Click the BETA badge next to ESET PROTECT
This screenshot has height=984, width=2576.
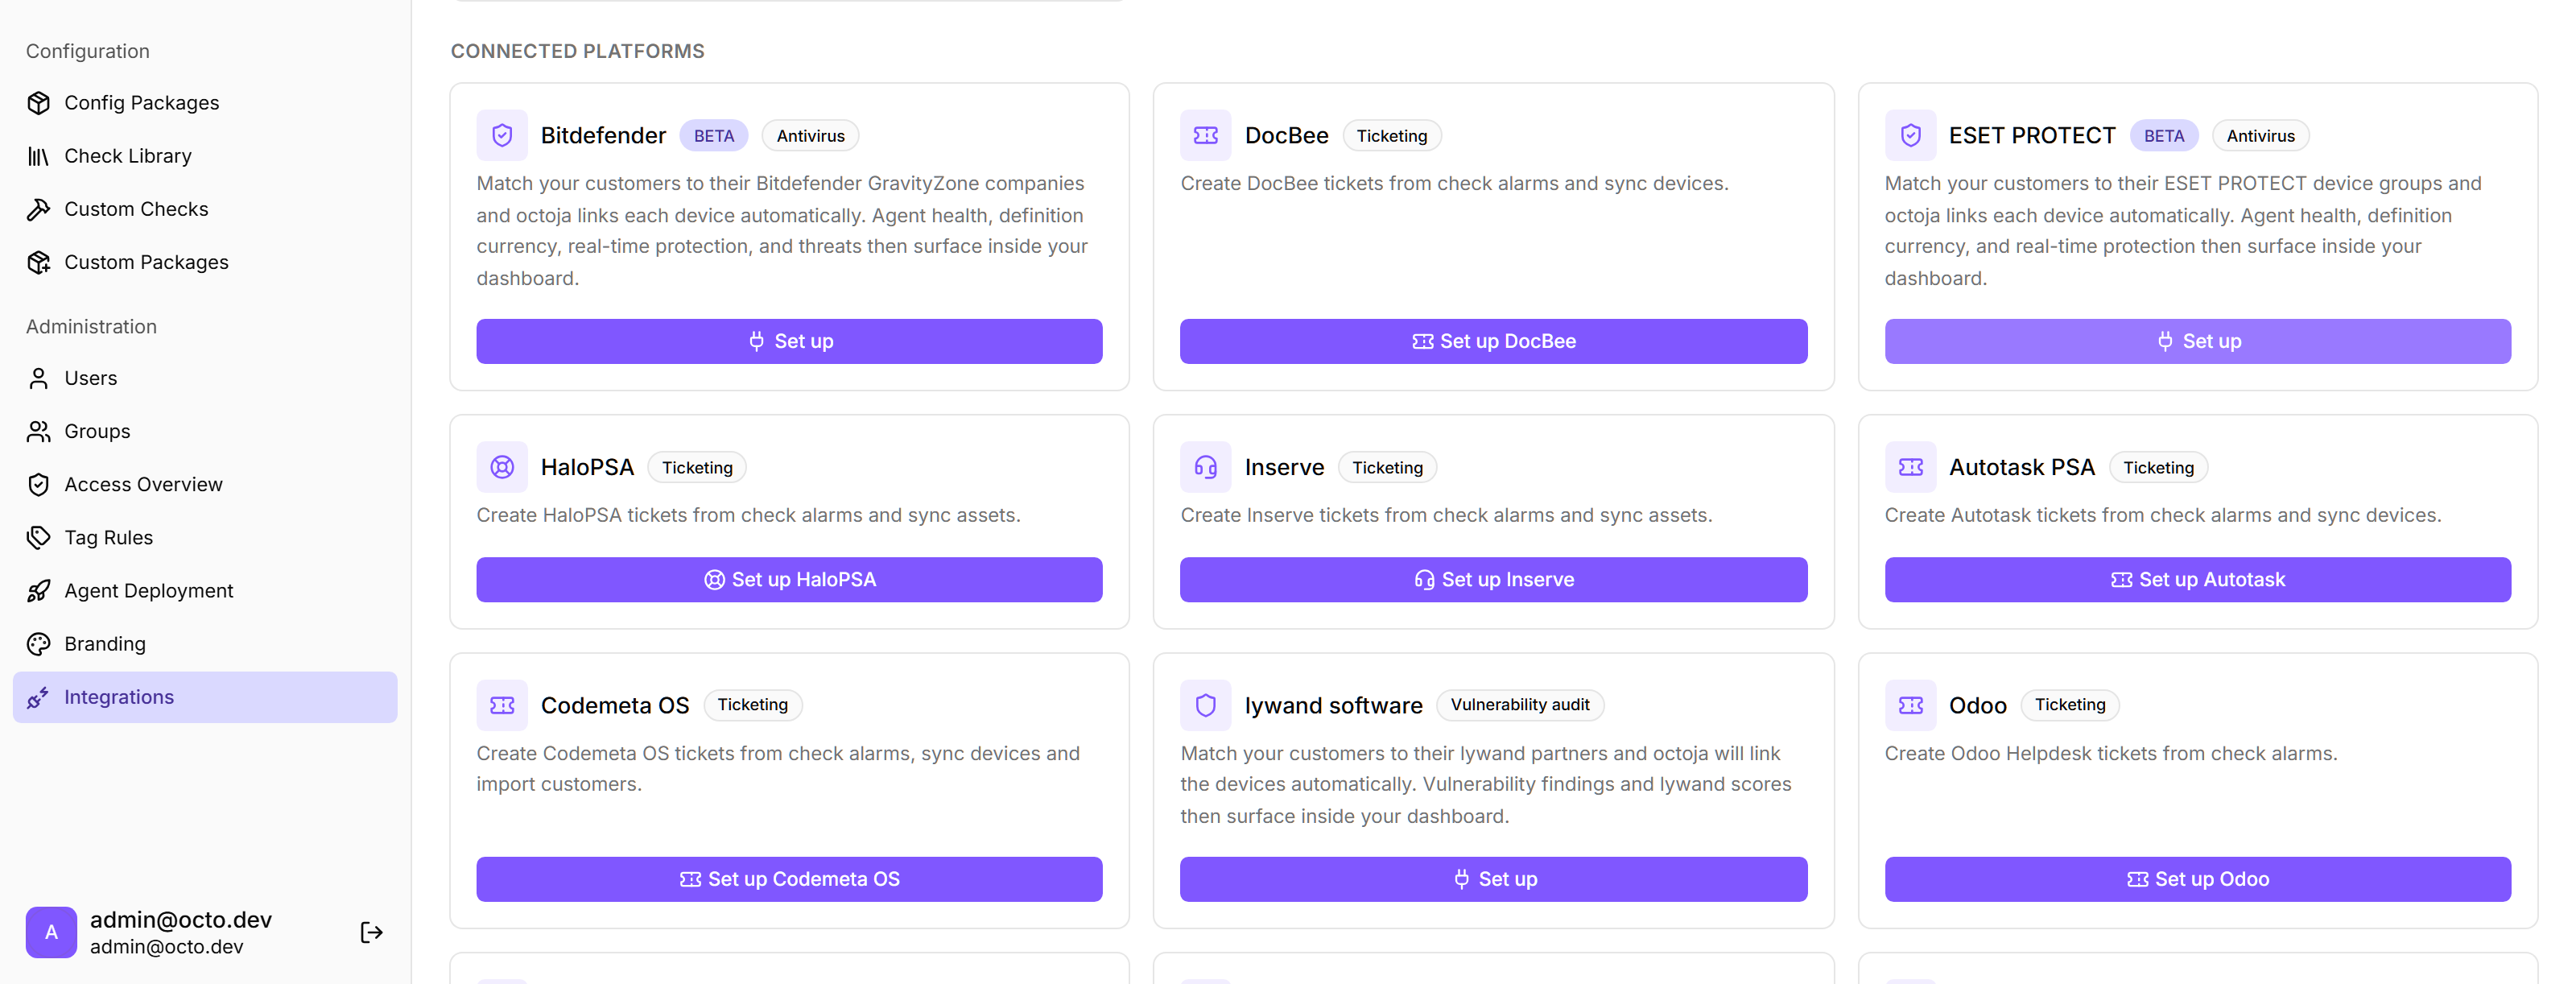pos(2163,136)
